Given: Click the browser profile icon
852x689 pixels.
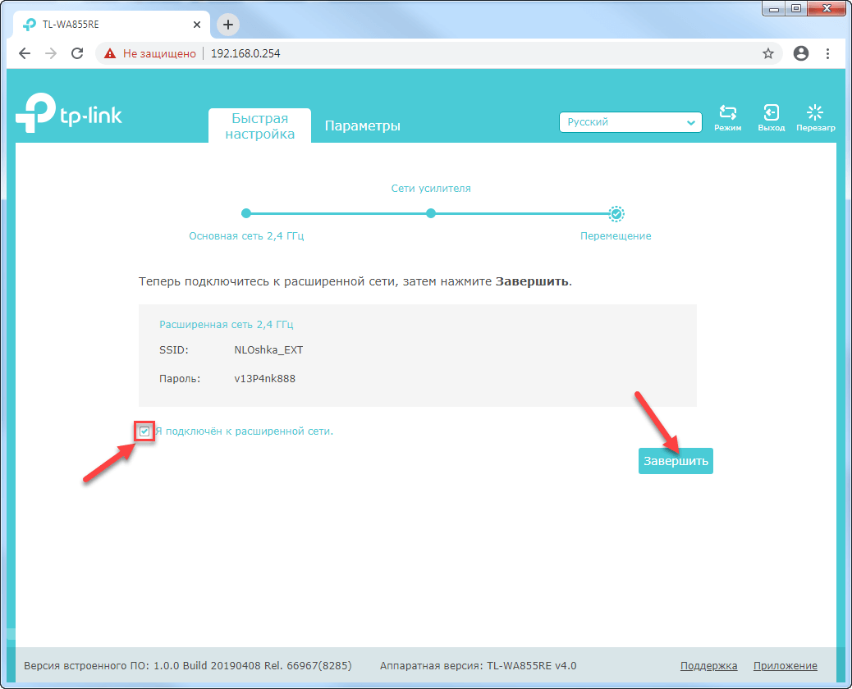Looking at the screenshot, I should [800, 52].
